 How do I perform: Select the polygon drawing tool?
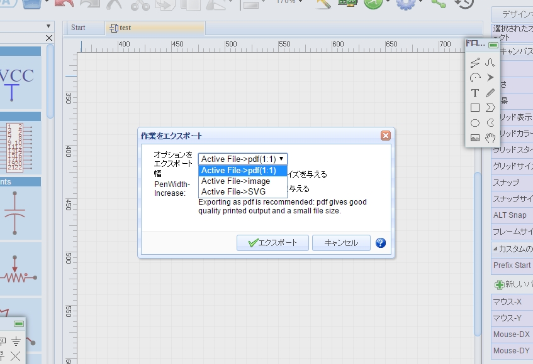490,108
